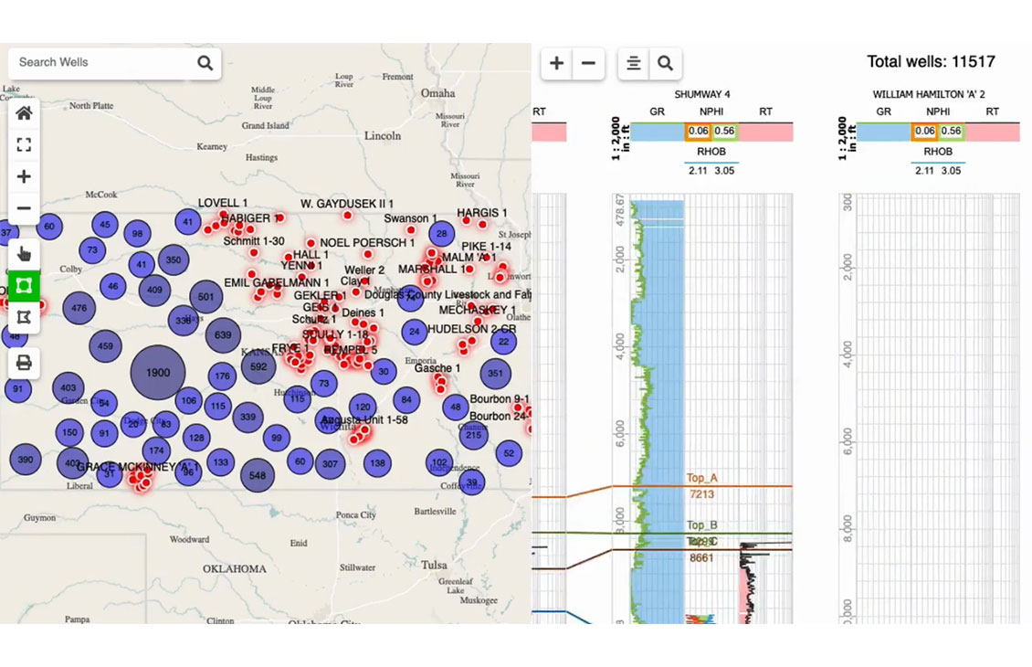Image resolution: width=1032 pixels, height=667 pixels.
Task: Click the NOEL POERSCH 1 well label
Action: point(367,243)
